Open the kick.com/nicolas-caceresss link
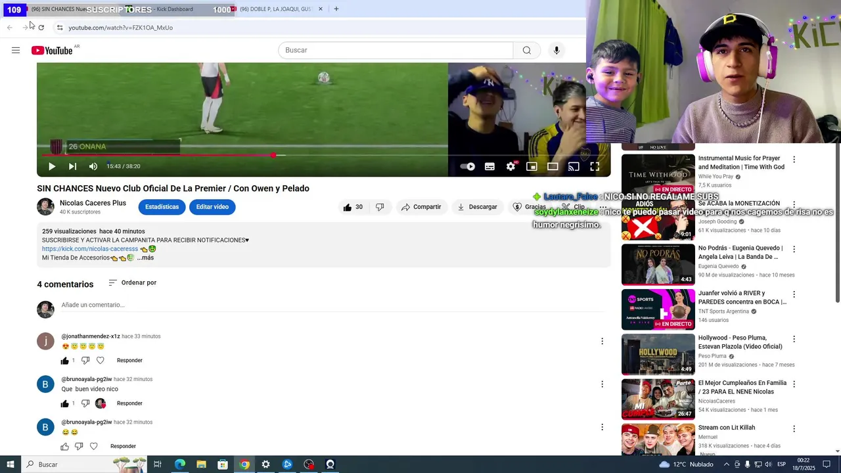This screenshot has height=473, width=841. click(90, 249)
